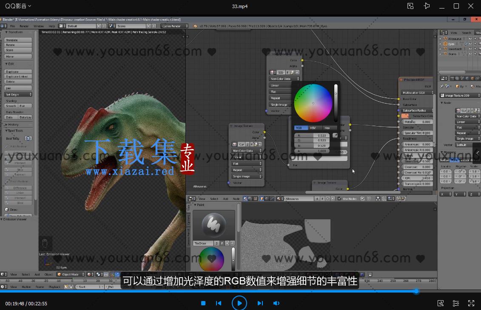The width and height of the screenshot is (481, 310).
Task: Enter fullscreen mode in the player
Action: pos(471,304)
